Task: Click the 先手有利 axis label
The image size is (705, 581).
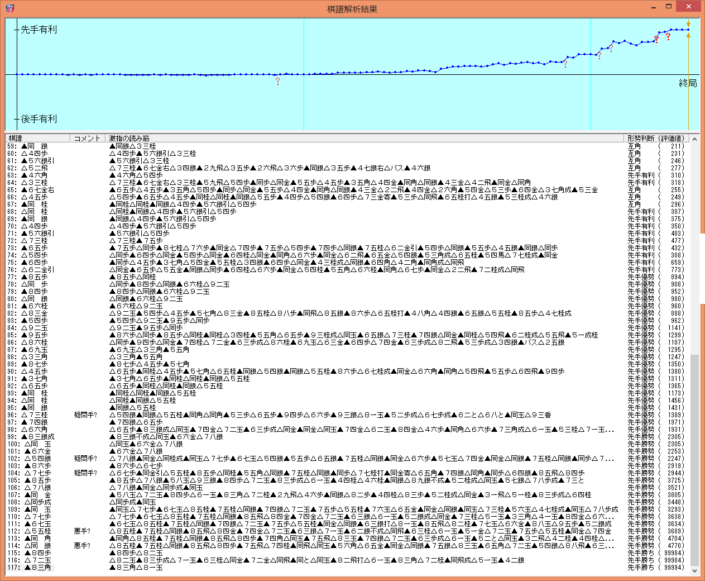Action: tap(39, 30)
